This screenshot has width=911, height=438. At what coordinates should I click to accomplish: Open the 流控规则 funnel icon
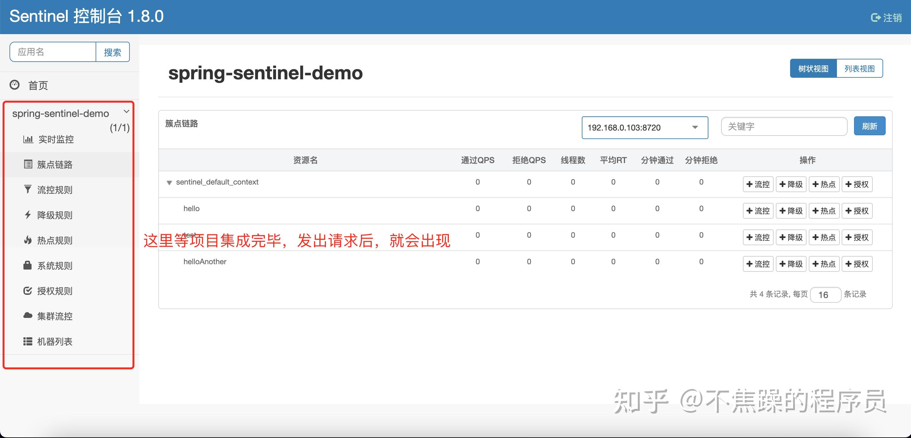[28, 190]
